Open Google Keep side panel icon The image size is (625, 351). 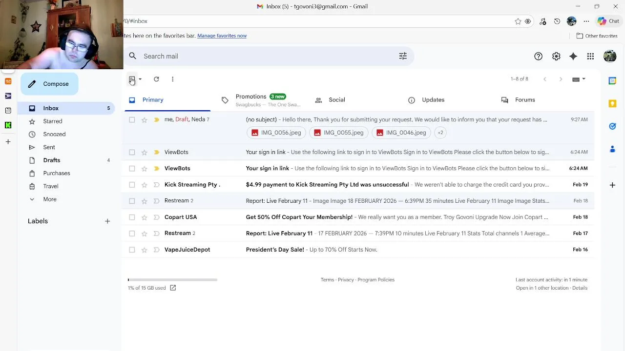[x=612, y=103]
